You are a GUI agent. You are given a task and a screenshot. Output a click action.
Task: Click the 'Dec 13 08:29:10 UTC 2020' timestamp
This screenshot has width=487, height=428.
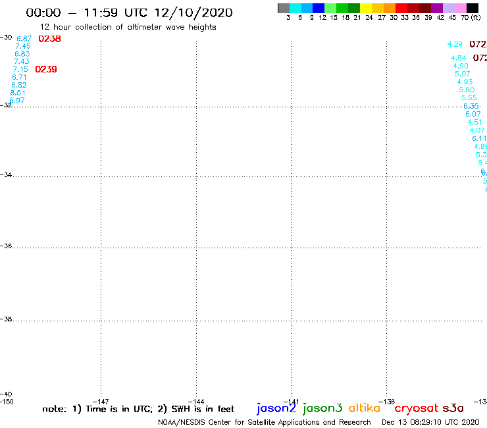pos(430,422)
